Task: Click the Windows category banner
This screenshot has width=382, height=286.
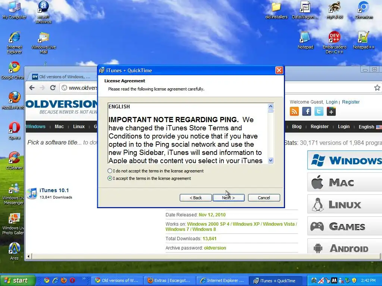Action: point(344,160)
